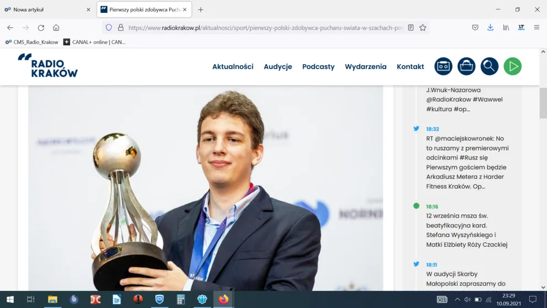Image resolution: width=547 pixels, height=308 pixels.
Task: Open the J.Wnuk-Nazarowa tweet text
Action: 464,99
